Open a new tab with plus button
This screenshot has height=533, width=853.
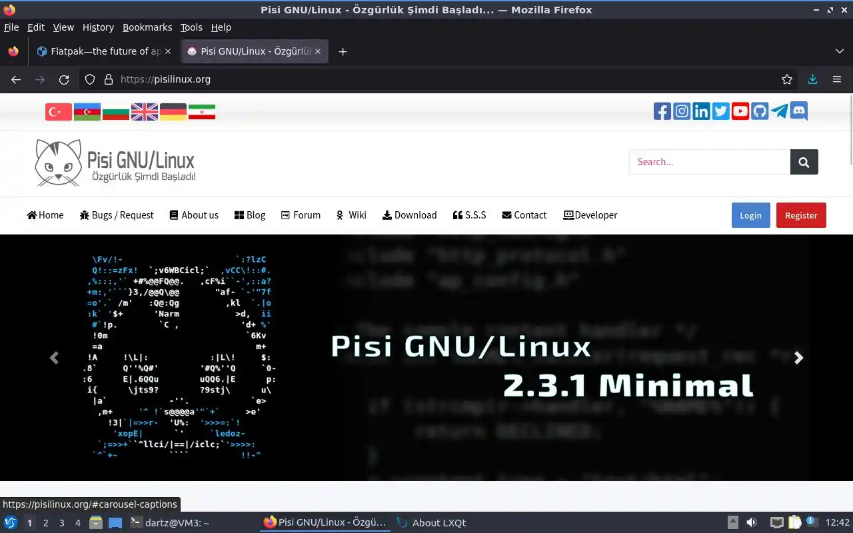click(x=343, y=51)
